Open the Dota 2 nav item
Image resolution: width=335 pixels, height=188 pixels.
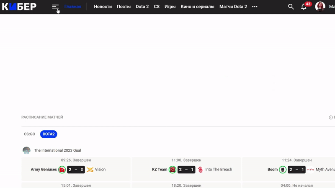point(142,7)
